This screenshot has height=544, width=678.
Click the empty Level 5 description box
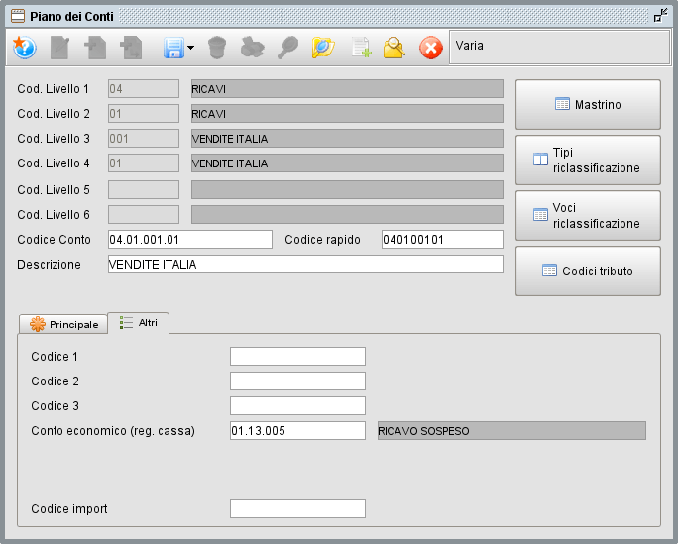347,189
